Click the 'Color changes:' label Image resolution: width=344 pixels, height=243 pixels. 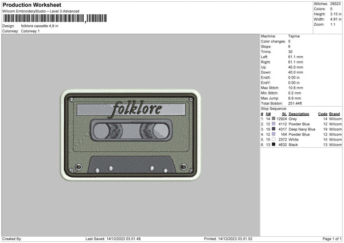273,41
